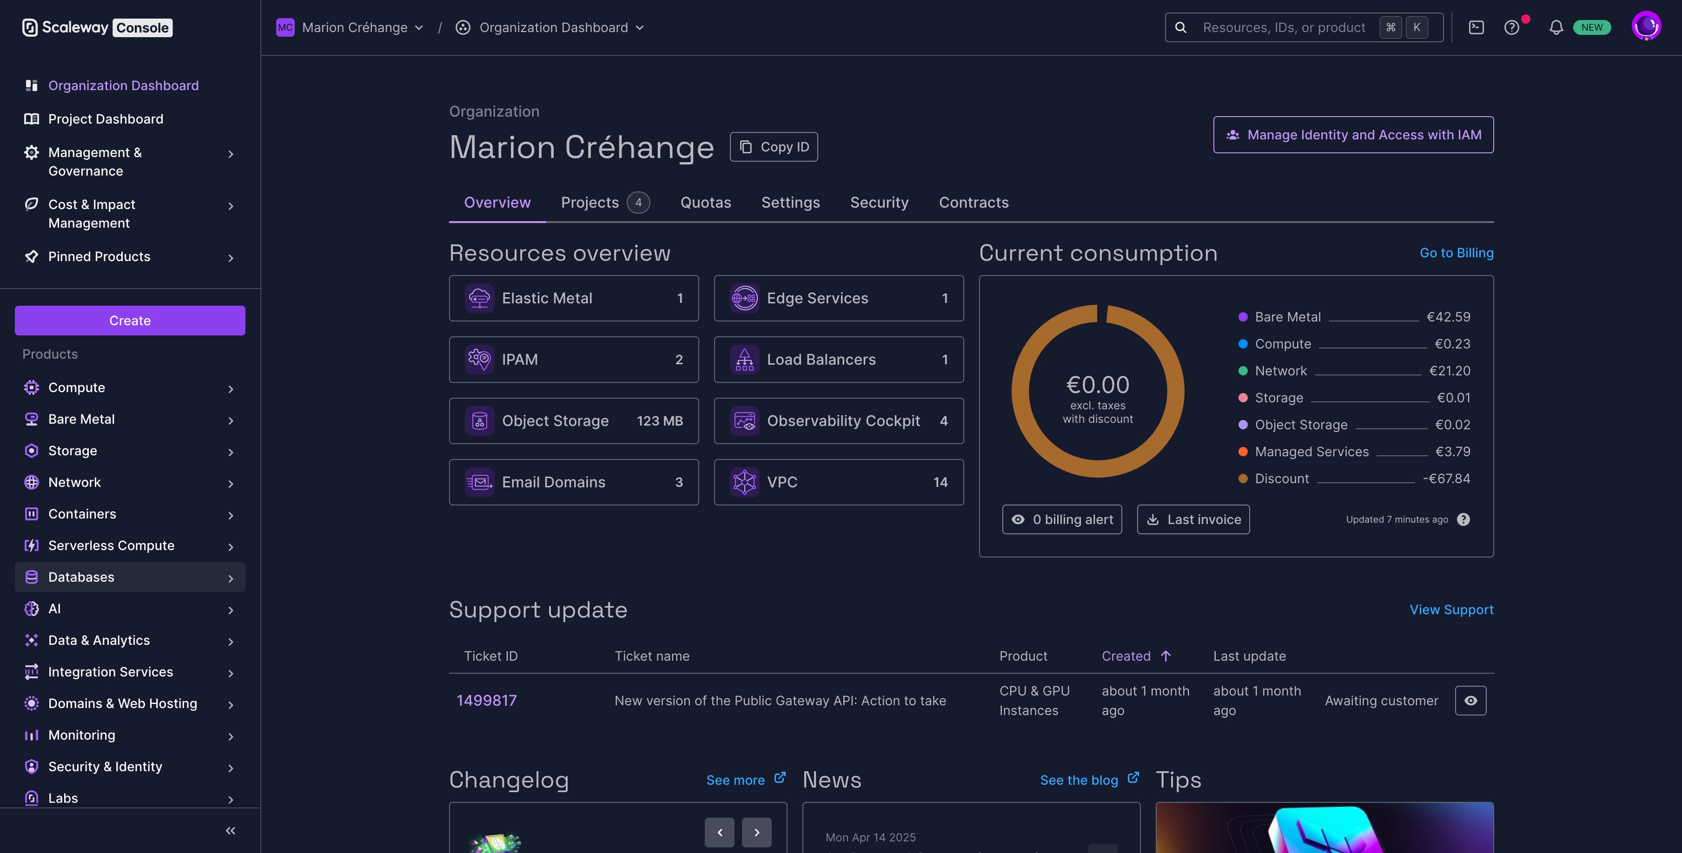Expand Cost & Impact Management menu
Image resolution: width=1682 pixels, height=853 pixels.
130,213
